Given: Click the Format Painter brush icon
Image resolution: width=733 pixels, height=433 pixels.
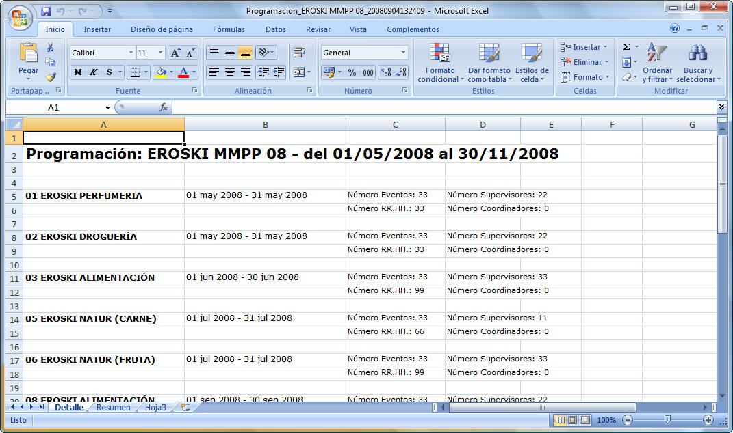Looking at the screenshot, I should click(51, 77).
